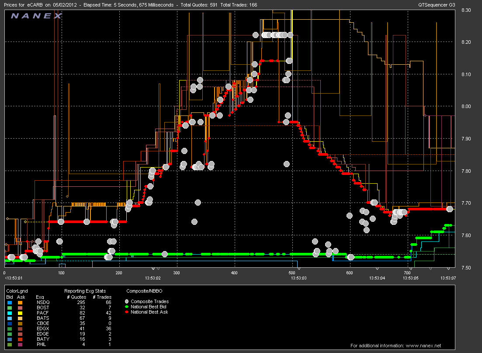Pick the BOST bid color swatch
482x353 pixels.
(x=10, y=308)
